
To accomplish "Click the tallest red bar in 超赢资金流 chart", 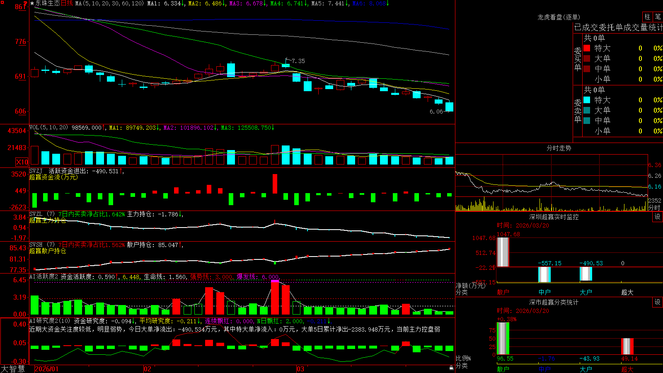I will pos(275,184).
